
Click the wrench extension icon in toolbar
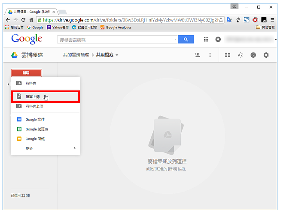(238, 20)
